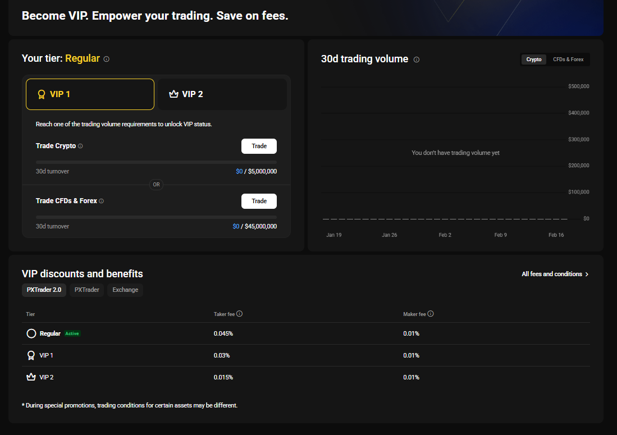Click the info icon beside Your tier: Regular

pos(107,59)
